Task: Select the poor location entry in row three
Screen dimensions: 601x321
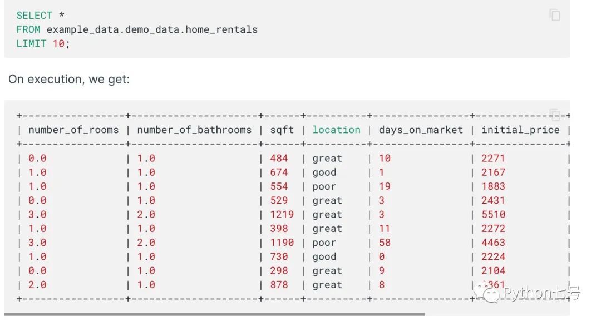Action: click(324, 186)
